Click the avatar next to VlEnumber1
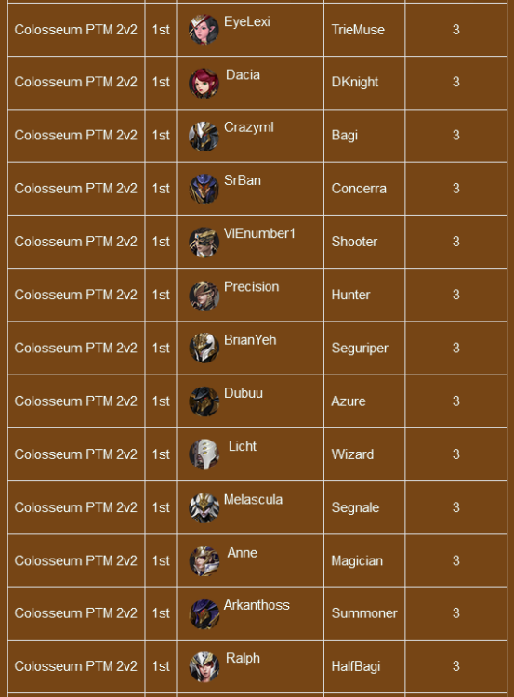Viewport: 514px width, 697px height. pos(204,243)
